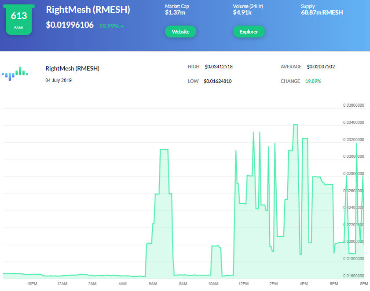This screenshot has width=370, height=291.
Task: Click the Volume (24Hr) label
Action: point(248,6)
